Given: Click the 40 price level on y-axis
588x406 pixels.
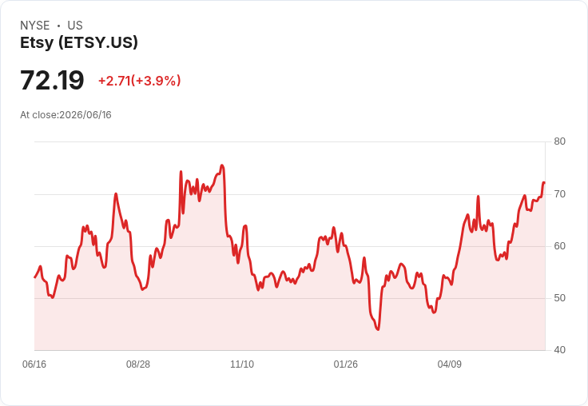Looking at the screenshot, I should point(559,350).
